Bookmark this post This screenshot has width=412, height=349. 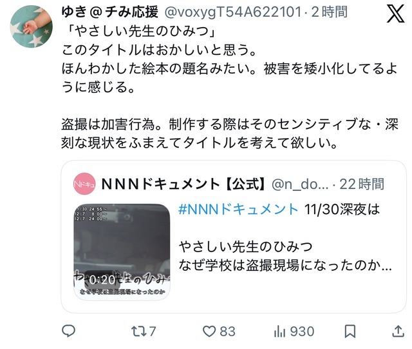click(x=350, y=331)
